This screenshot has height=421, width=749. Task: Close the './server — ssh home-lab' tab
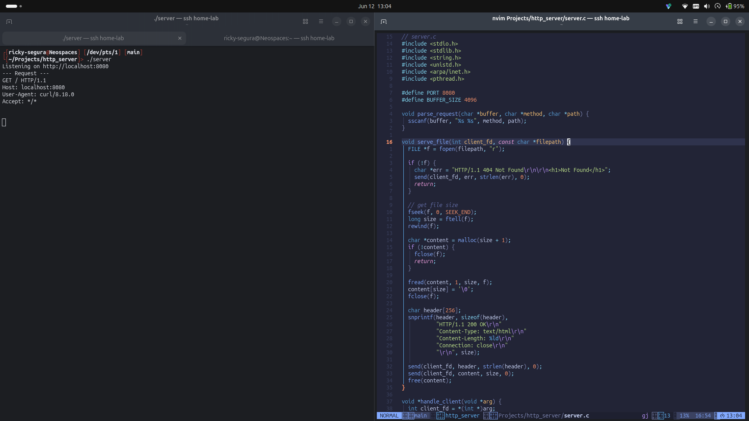pos(180,38)
